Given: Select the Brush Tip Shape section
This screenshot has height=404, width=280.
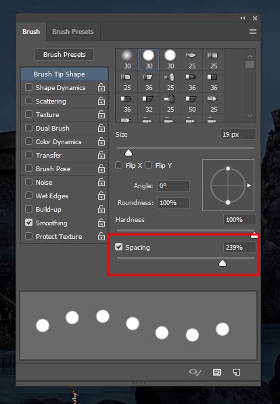Looking at the screenshot, I should click(64, 74).
